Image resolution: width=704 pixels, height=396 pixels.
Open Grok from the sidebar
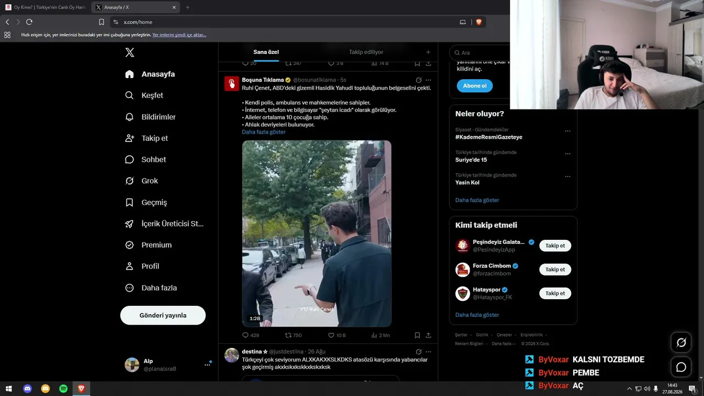click(x=141, y=181)
